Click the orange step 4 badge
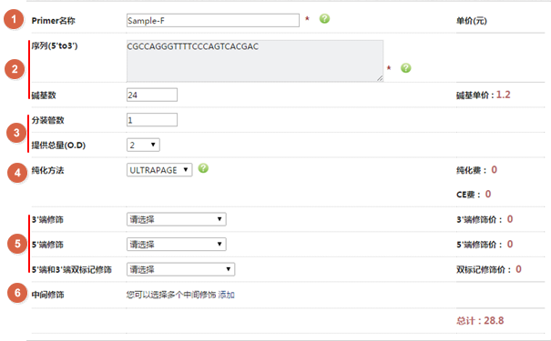551x341 pixels. 17,173
